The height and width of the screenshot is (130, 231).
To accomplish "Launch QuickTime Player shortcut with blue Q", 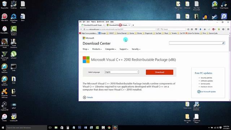I will [x=14, y=18].
